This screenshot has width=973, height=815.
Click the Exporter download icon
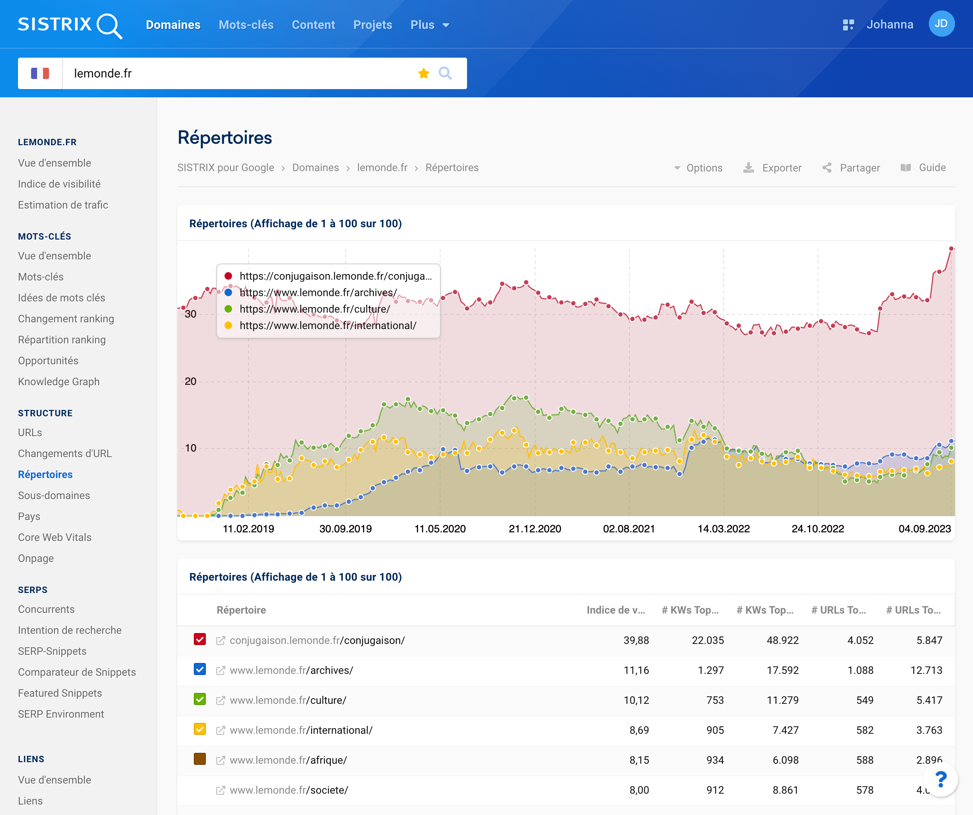pyautogui.click(x=748, y=168)
